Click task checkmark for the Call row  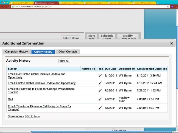(100, 99)
